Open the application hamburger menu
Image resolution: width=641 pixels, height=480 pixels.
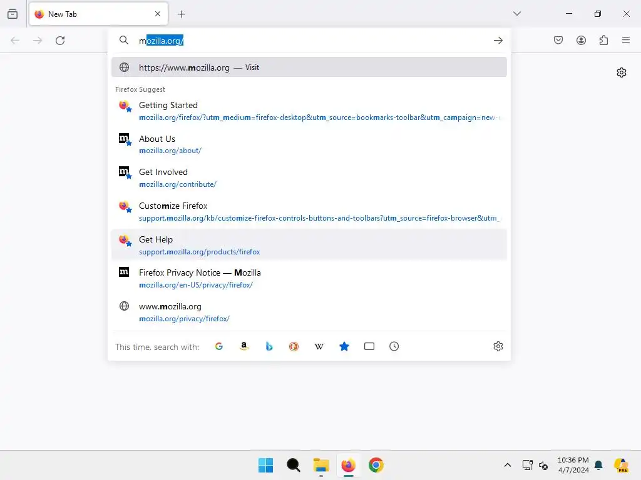[x=626, y=40]
